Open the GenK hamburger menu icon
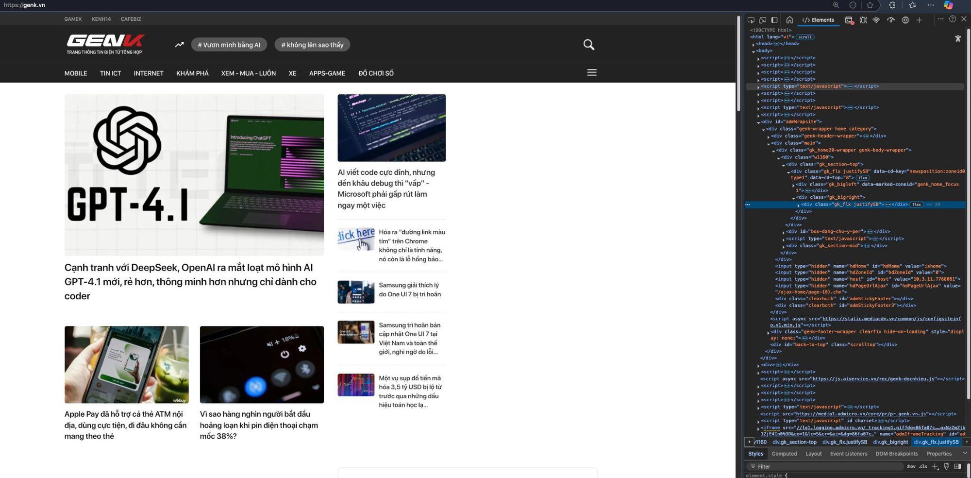Viewport: 971px width, 478px height. point(592,72)
